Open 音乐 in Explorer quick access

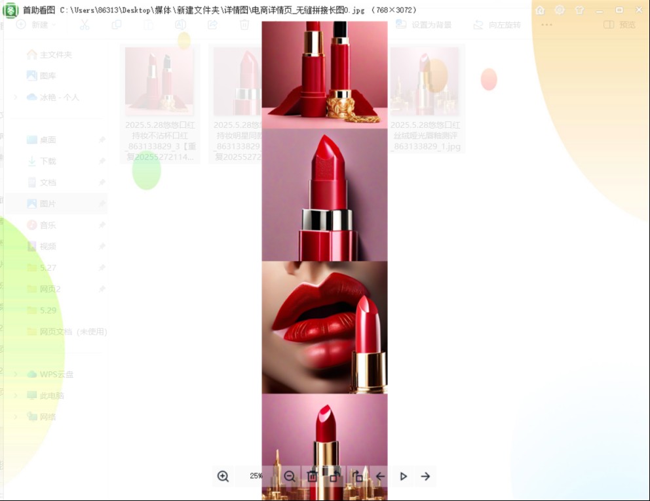(x=41, y=225)
